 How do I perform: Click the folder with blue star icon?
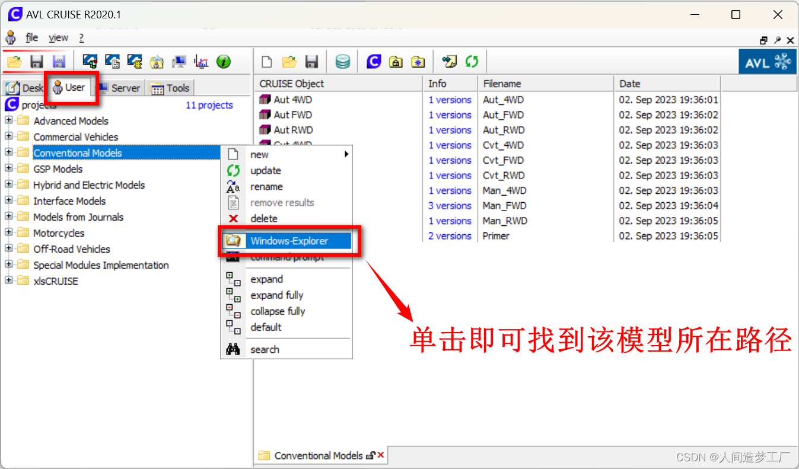[418, 61]
